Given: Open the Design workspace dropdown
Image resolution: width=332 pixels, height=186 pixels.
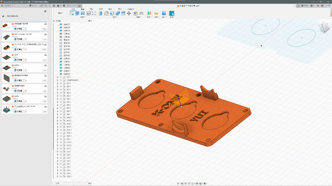Looking at the screenshot, I should coord(60,13).
